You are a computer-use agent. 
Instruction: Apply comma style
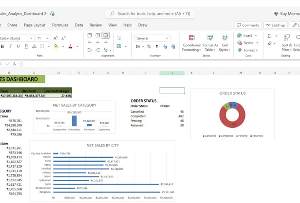pyautogui.click(x=157, y=46)
